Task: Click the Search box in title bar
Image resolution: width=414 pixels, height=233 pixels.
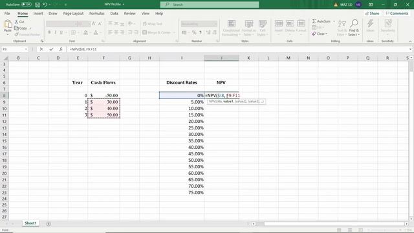Action: [210, 5]
